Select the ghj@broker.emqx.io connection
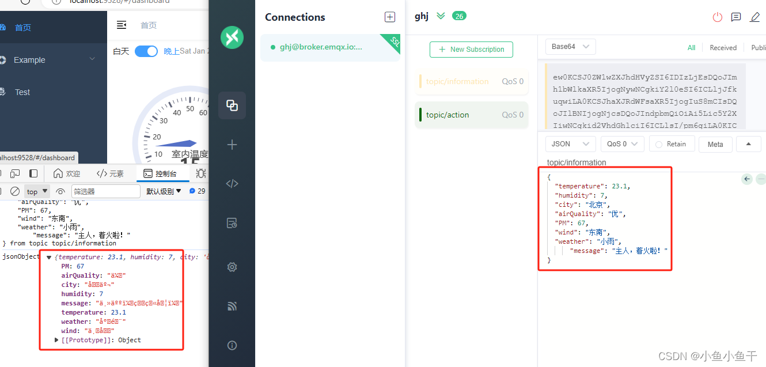This screenshot has width=766, height=367. (330, 47)
